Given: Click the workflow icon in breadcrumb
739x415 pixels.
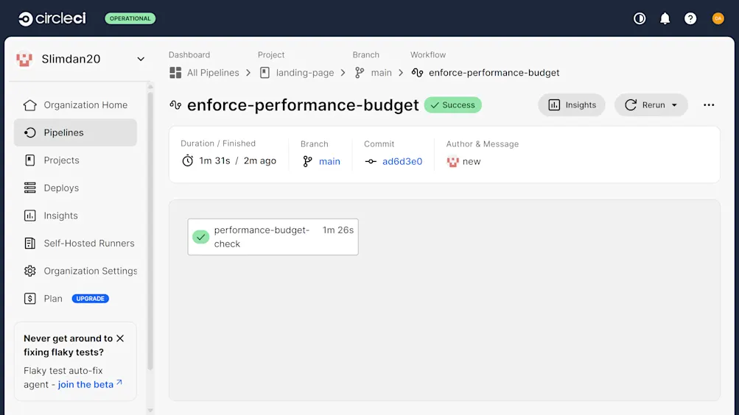Looking at the screenshot, I should click(x=417, y=73).
